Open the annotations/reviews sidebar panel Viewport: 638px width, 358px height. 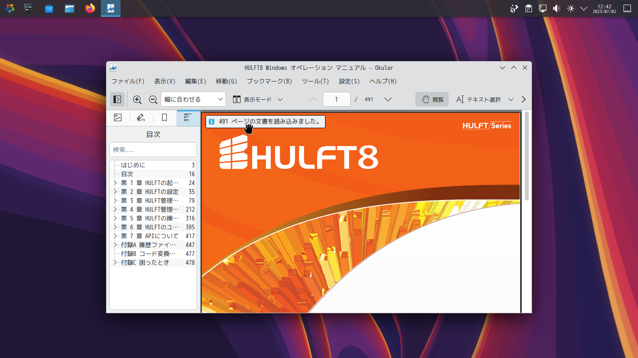pyautogui.click(x=141, y=118)
